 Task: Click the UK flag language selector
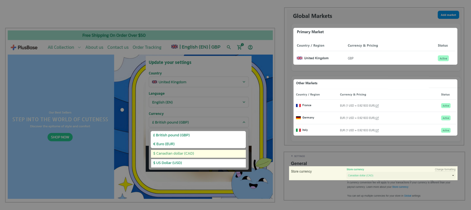175,47
